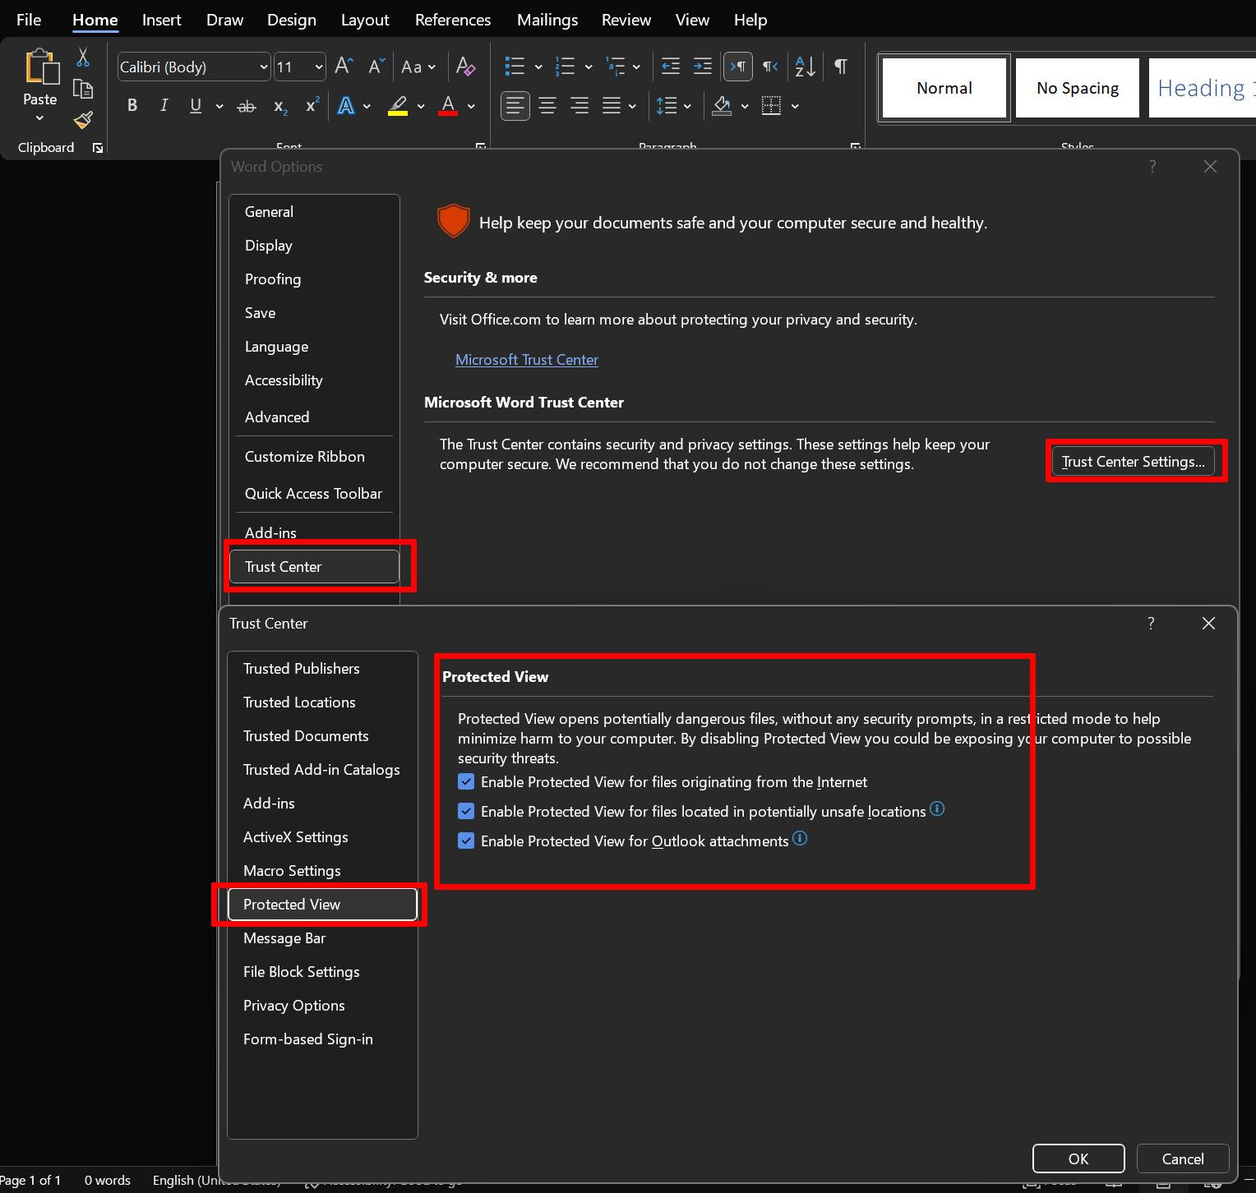Screen dimensions: 1256x1193
Task: Follow the Microsoft Trust Center link
Action: 526,359
